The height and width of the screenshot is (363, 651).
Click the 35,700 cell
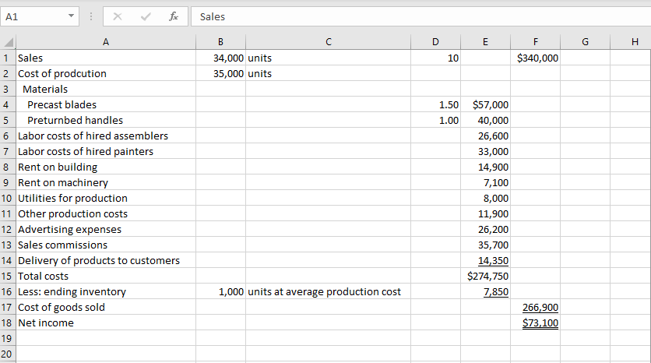click(x=485, y=245)
